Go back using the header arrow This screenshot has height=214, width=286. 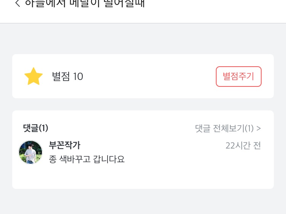[17, 4]
